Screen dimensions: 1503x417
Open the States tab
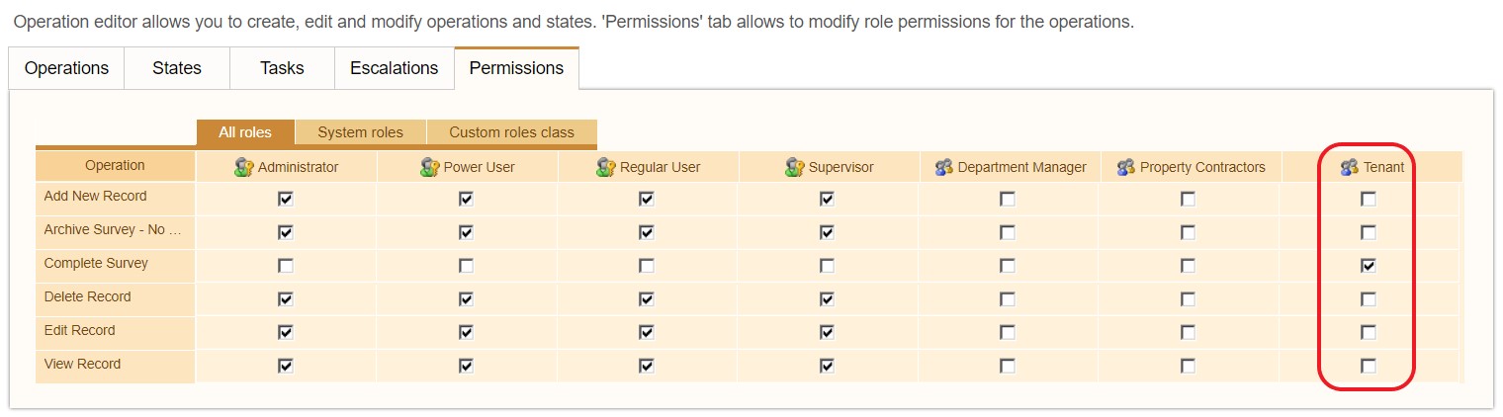tap(177, 68)
